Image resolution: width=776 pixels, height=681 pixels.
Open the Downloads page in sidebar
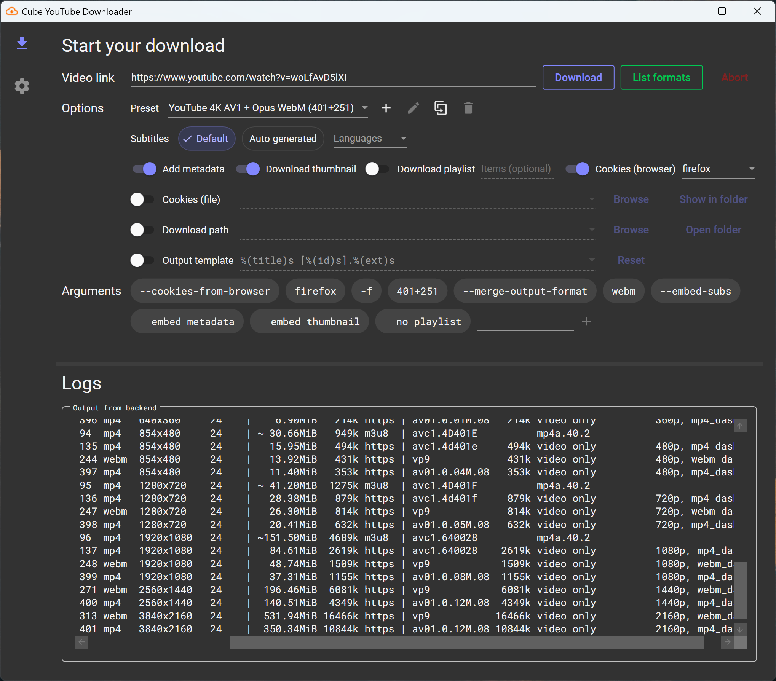tap(22, 43)
